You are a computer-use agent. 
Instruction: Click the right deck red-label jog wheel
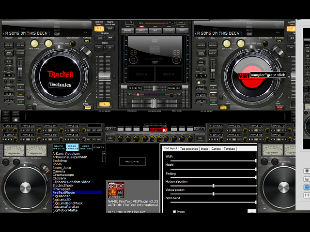tap(251, 77)
